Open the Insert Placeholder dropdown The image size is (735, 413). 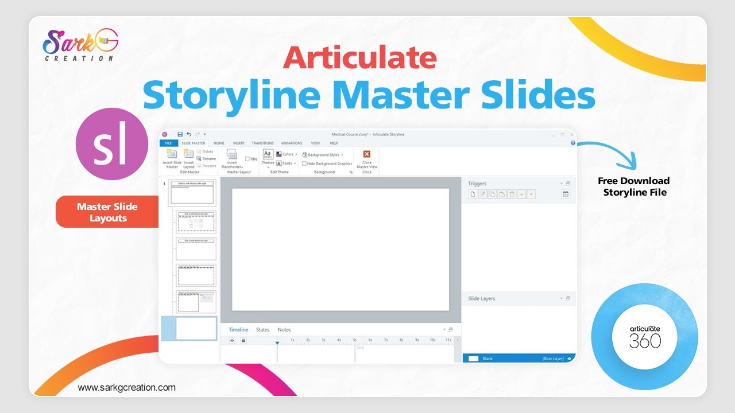[232, 158]
